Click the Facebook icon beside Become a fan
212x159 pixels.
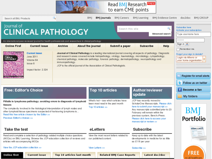tap(180, 90)
